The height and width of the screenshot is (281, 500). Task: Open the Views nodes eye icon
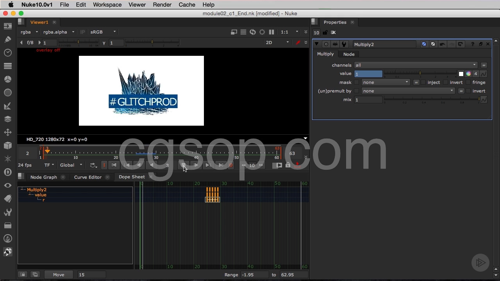coord(8,185)
